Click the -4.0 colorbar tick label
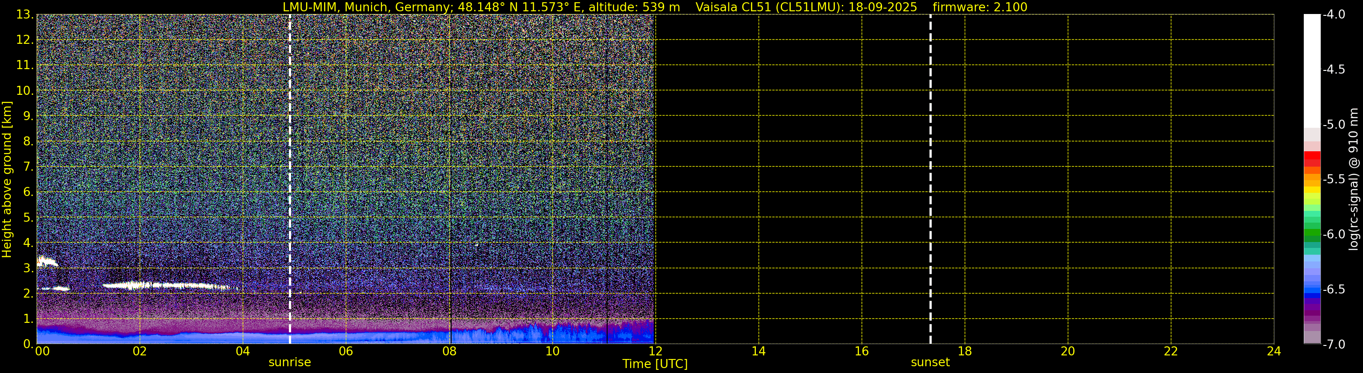This screenshot has height=373, width=1363. coord(1333,15)
